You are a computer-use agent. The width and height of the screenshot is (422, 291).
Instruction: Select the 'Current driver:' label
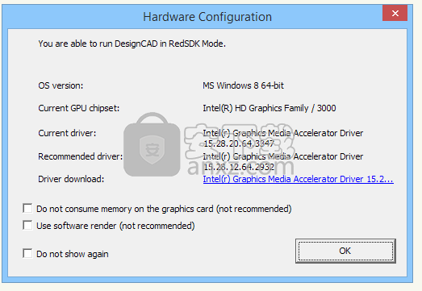coord(67,133)
